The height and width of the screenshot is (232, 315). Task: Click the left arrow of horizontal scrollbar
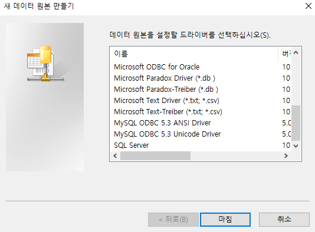point(115,156)
